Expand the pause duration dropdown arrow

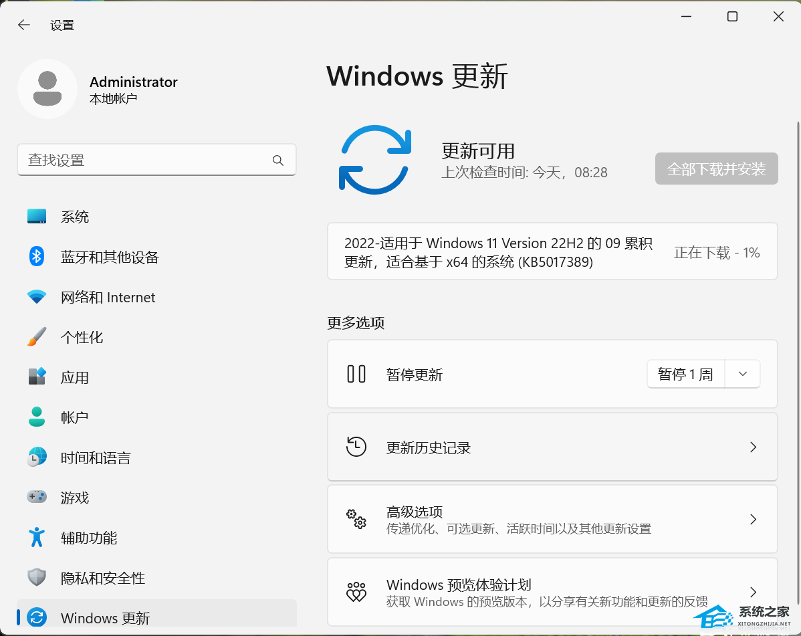(743, 374)
